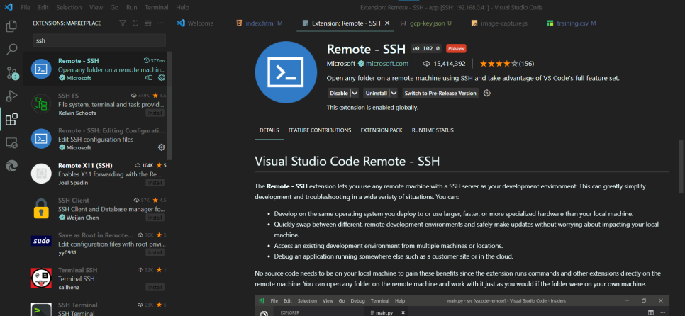Click the extensions search box containing ssh
The image size is (685, 316).
[x=99, y=40]
